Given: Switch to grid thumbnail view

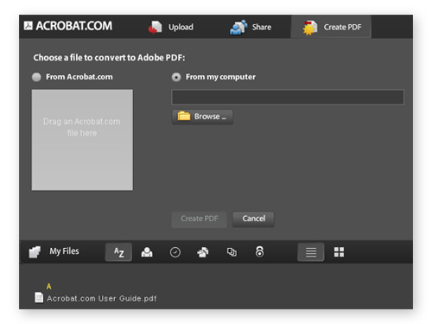Looking at the screenshot, I should coord(339,252).
